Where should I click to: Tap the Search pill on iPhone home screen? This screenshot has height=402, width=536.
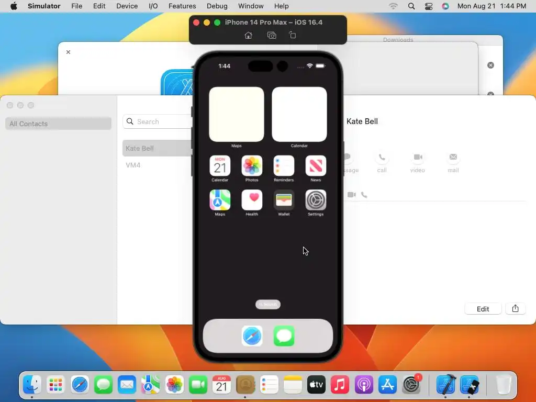(268, 304)
